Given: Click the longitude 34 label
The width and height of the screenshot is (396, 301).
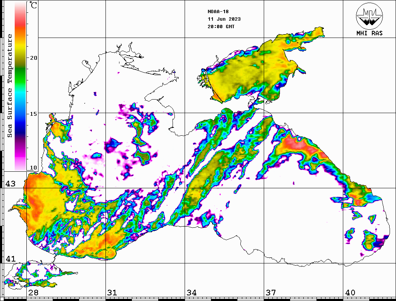Looking at the screenshot, I should 191,293.
